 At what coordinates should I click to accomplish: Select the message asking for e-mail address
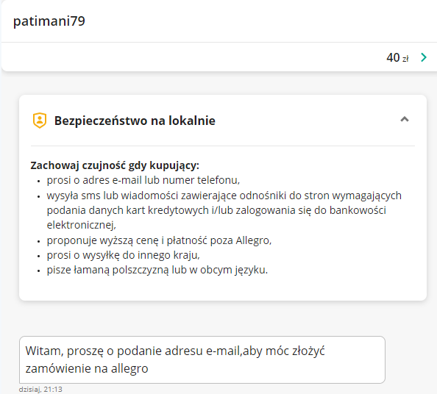[x=202, y=359]
